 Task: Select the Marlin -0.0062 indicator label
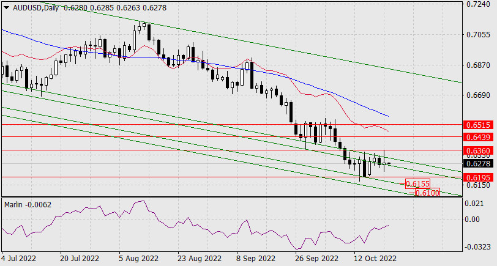28,205
